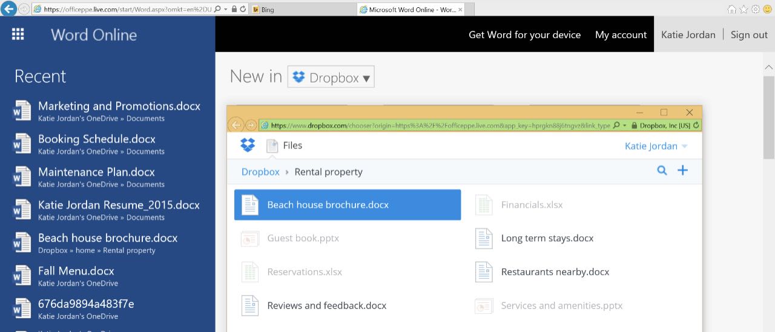Search files with Dropbox magnifier icon
Viewport: 775px width, 332px height.
[x=662, y=171]
